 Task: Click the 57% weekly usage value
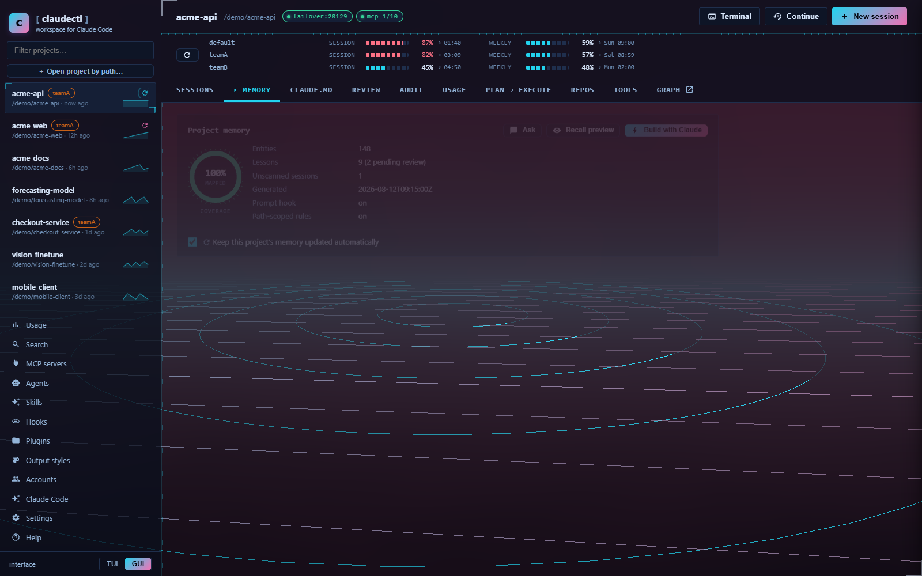(x=587, y=55)
